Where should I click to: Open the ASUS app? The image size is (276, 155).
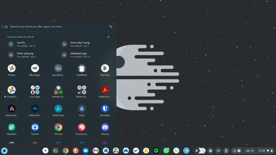82,109
